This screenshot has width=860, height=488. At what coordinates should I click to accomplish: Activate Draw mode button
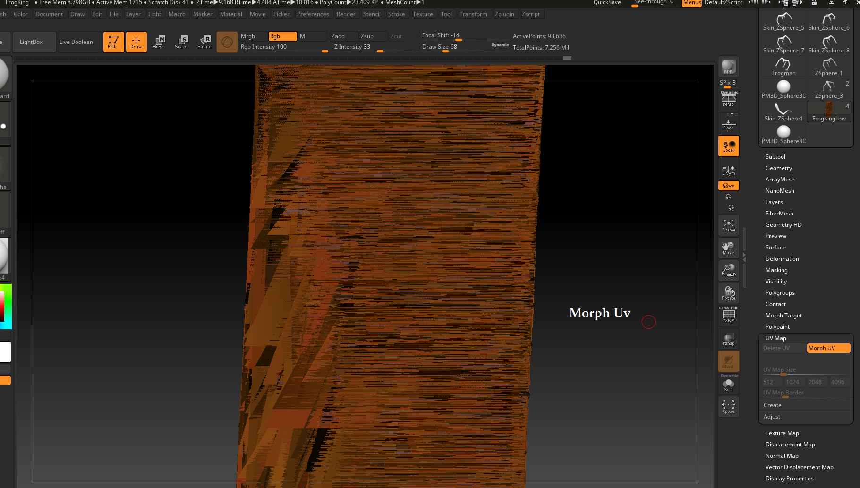[x=136, y=42]
